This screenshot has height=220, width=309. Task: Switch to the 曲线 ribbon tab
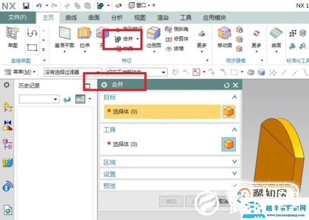(x=71, y=18)
